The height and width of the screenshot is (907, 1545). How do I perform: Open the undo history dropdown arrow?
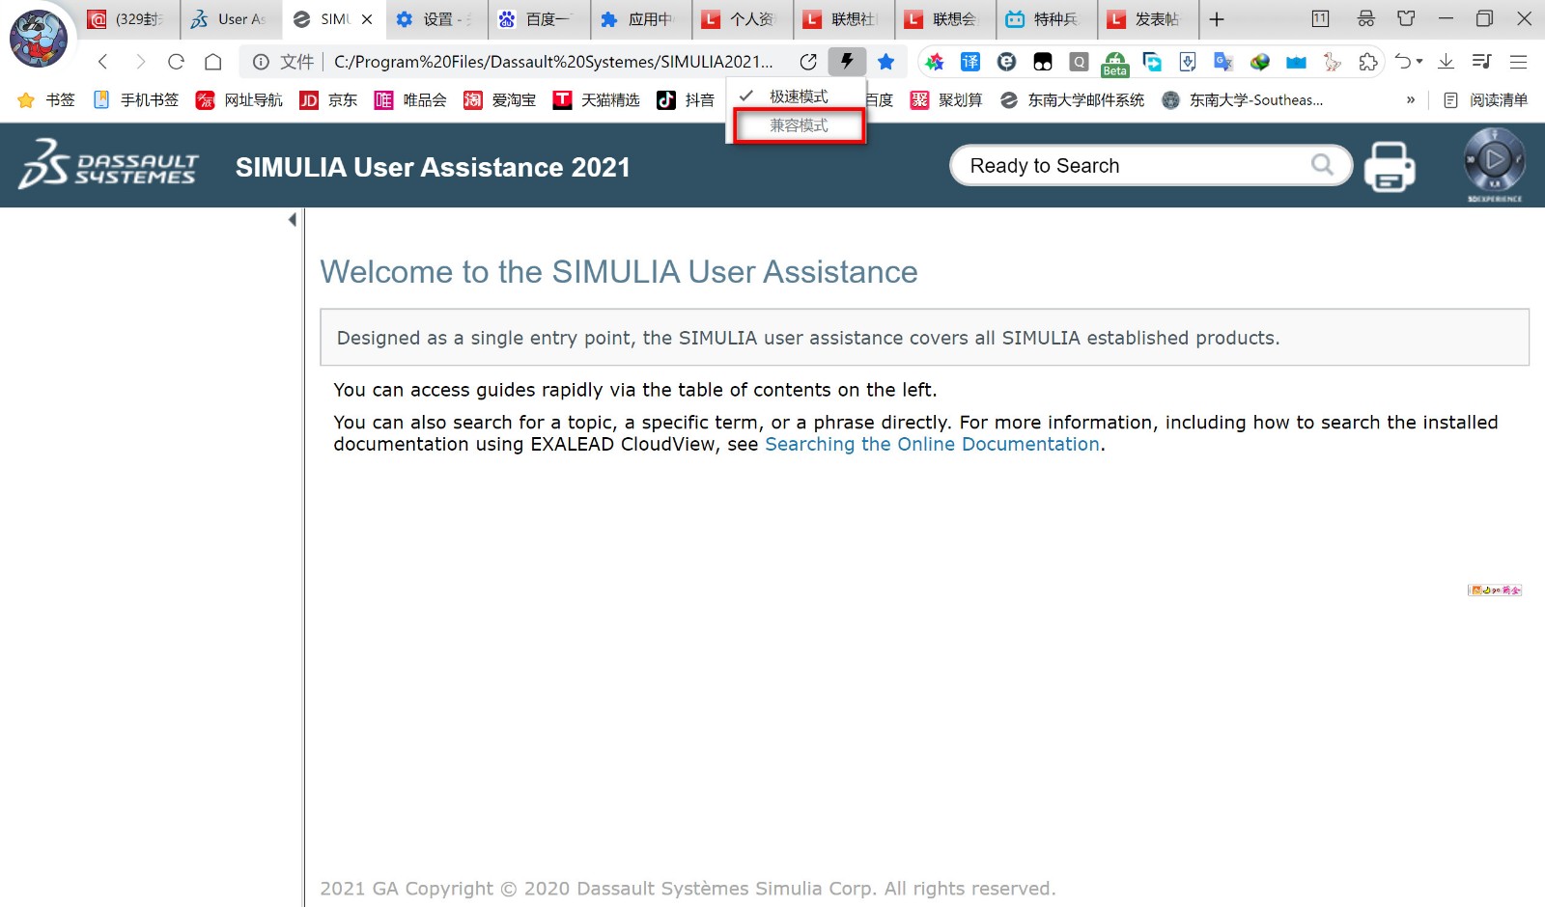pyautogui.click(x=1419, y=62)
